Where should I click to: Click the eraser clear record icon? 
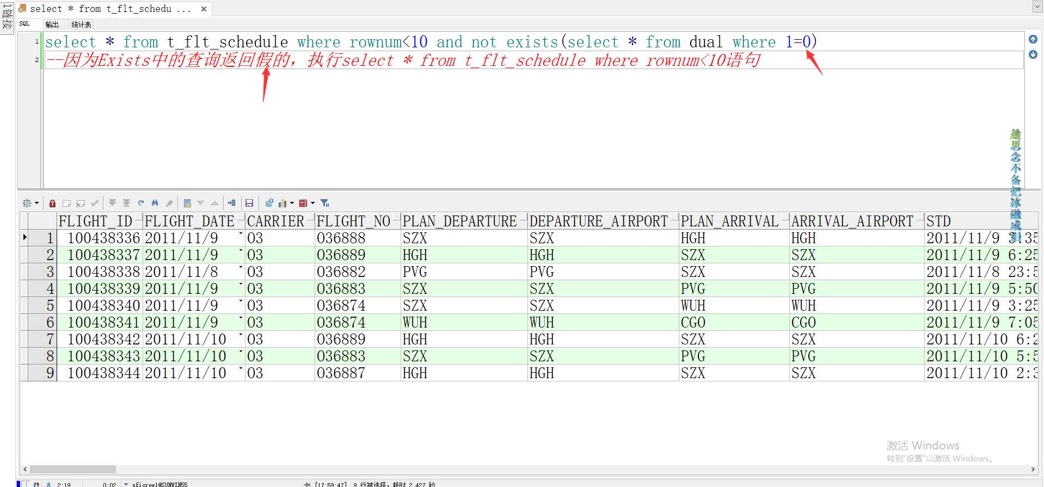pos(169,203)
